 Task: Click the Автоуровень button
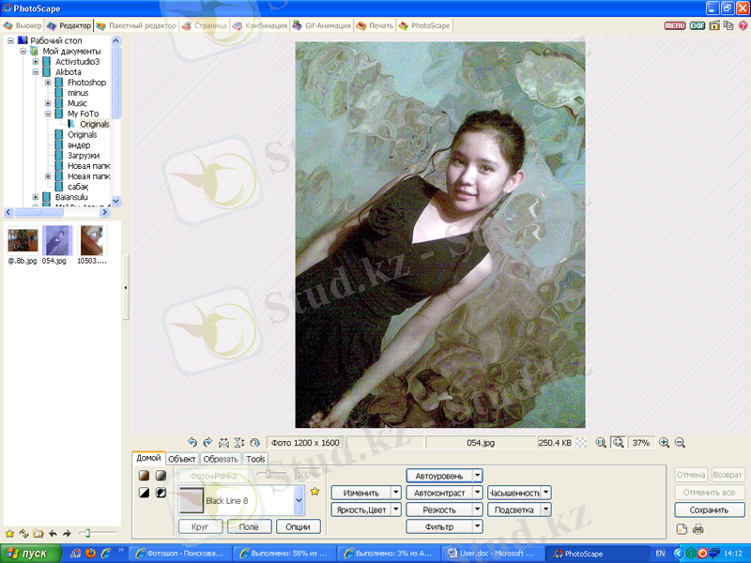pyautogui.click(x=438, y=476)
